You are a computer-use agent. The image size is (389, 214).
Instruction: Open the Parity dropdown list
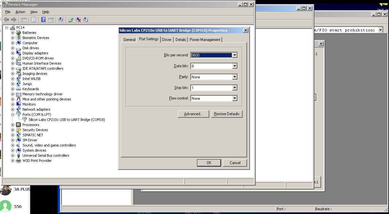(x=235, y=77)
